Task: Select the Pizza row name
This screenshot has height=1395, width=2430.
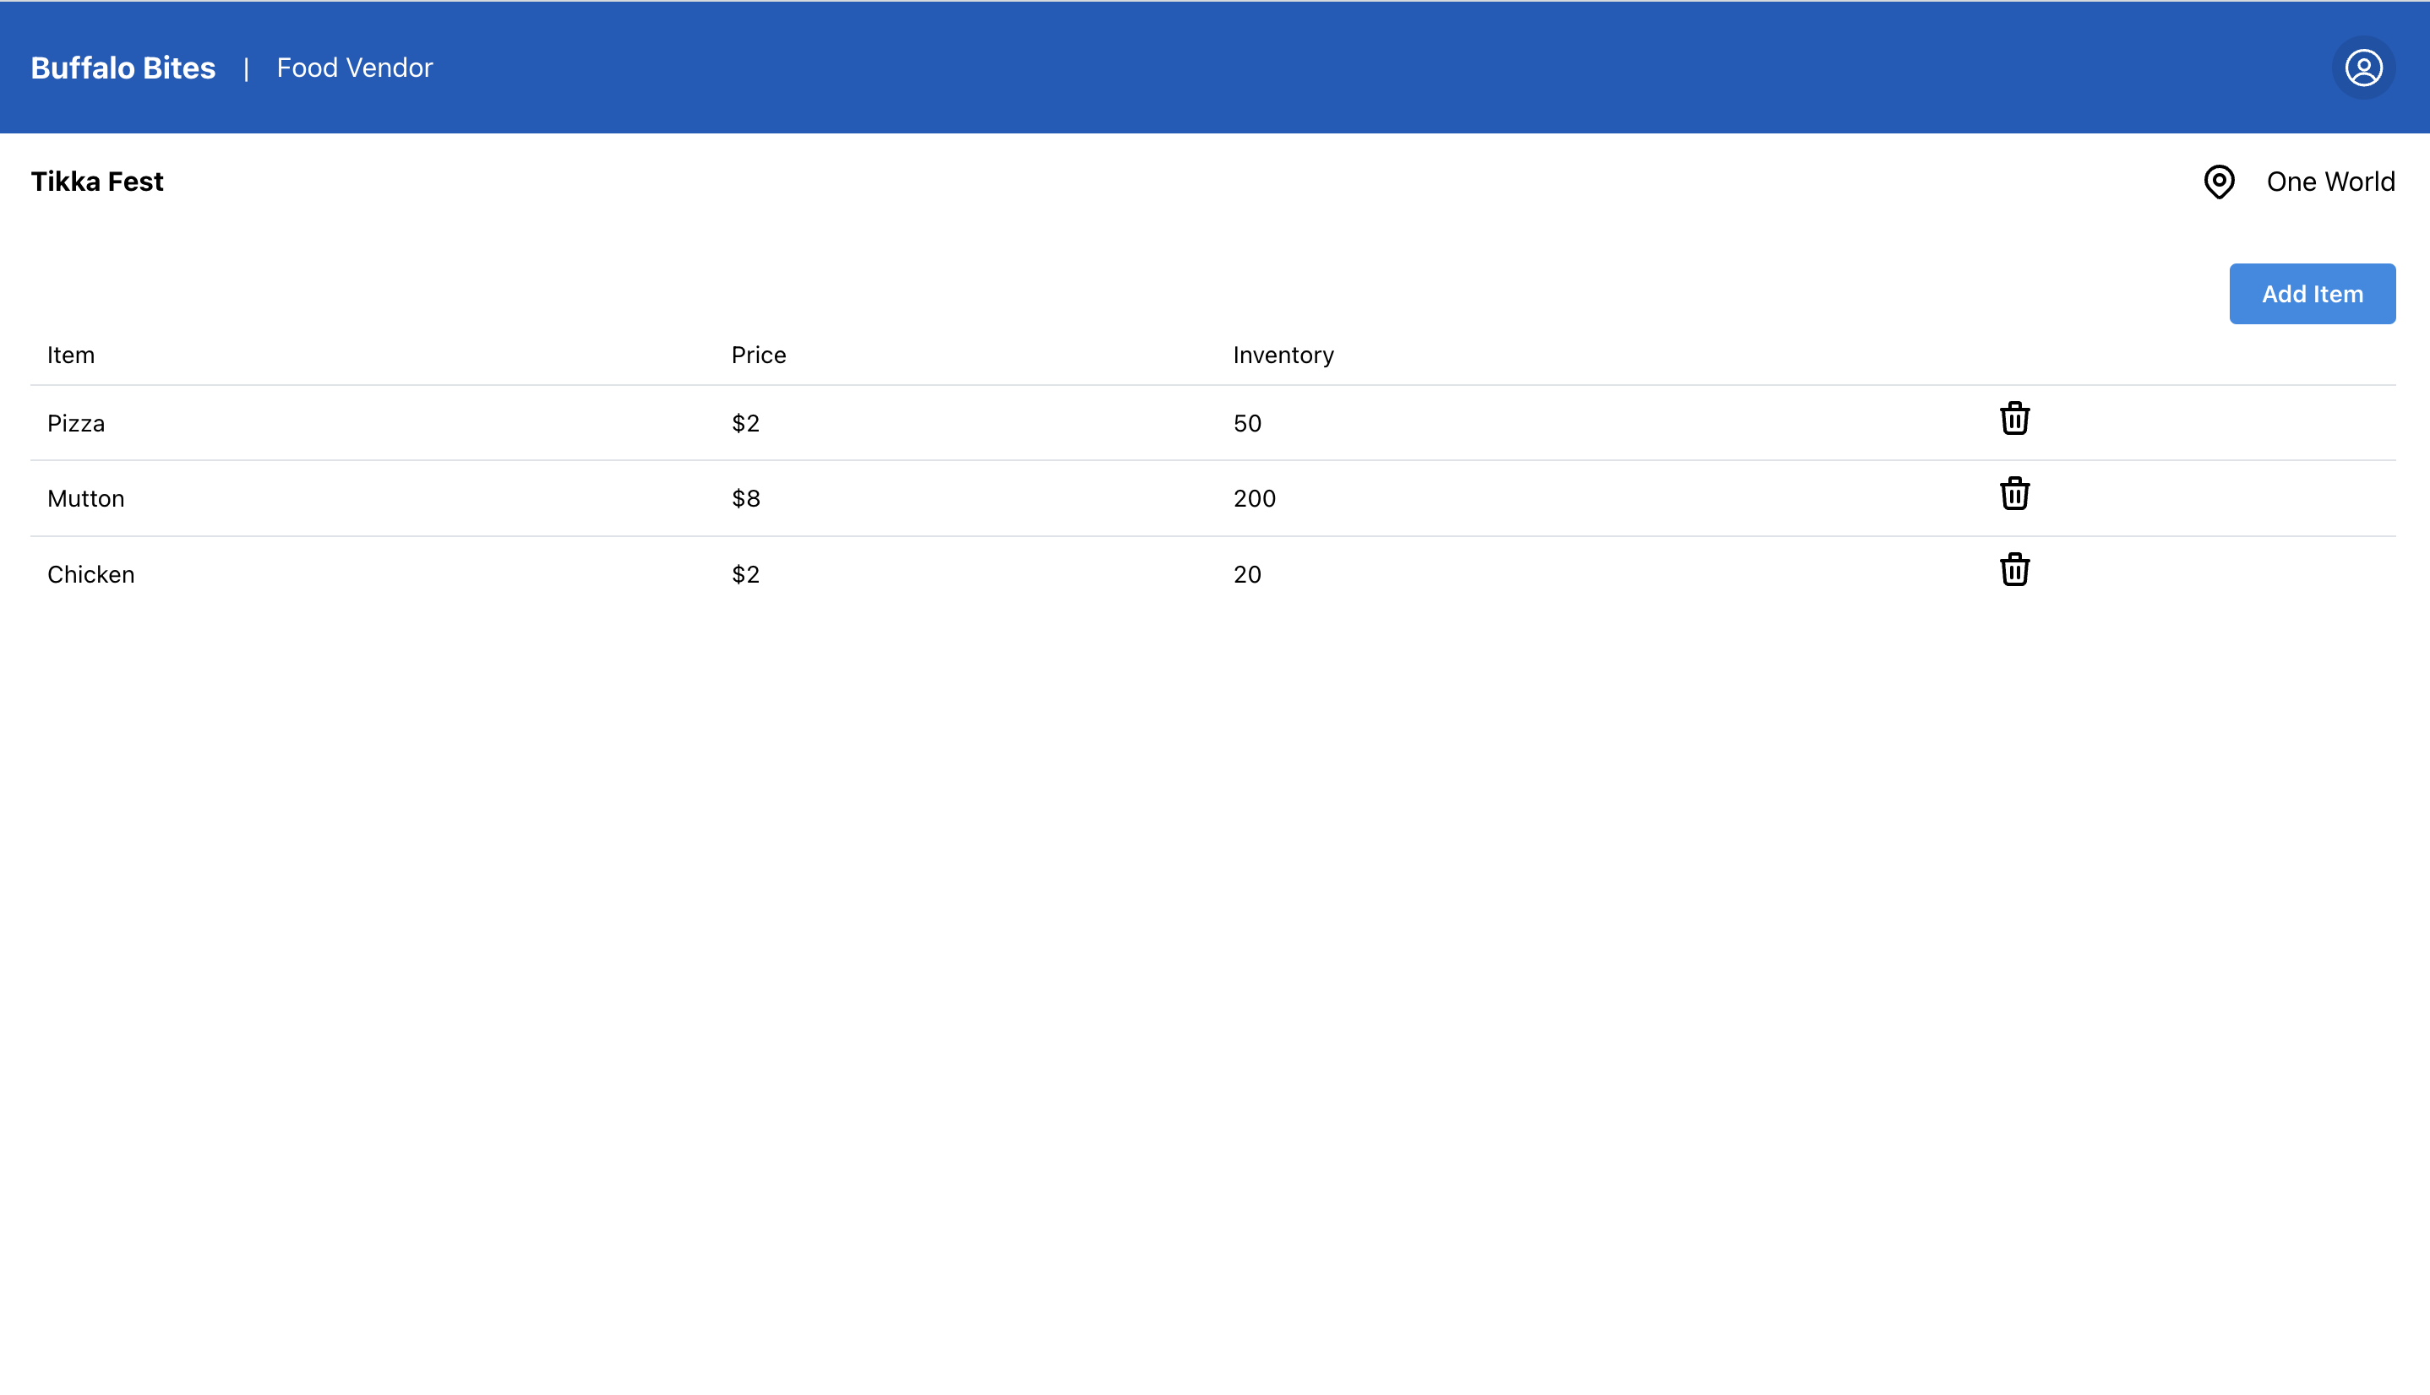Action: (76, 424)
